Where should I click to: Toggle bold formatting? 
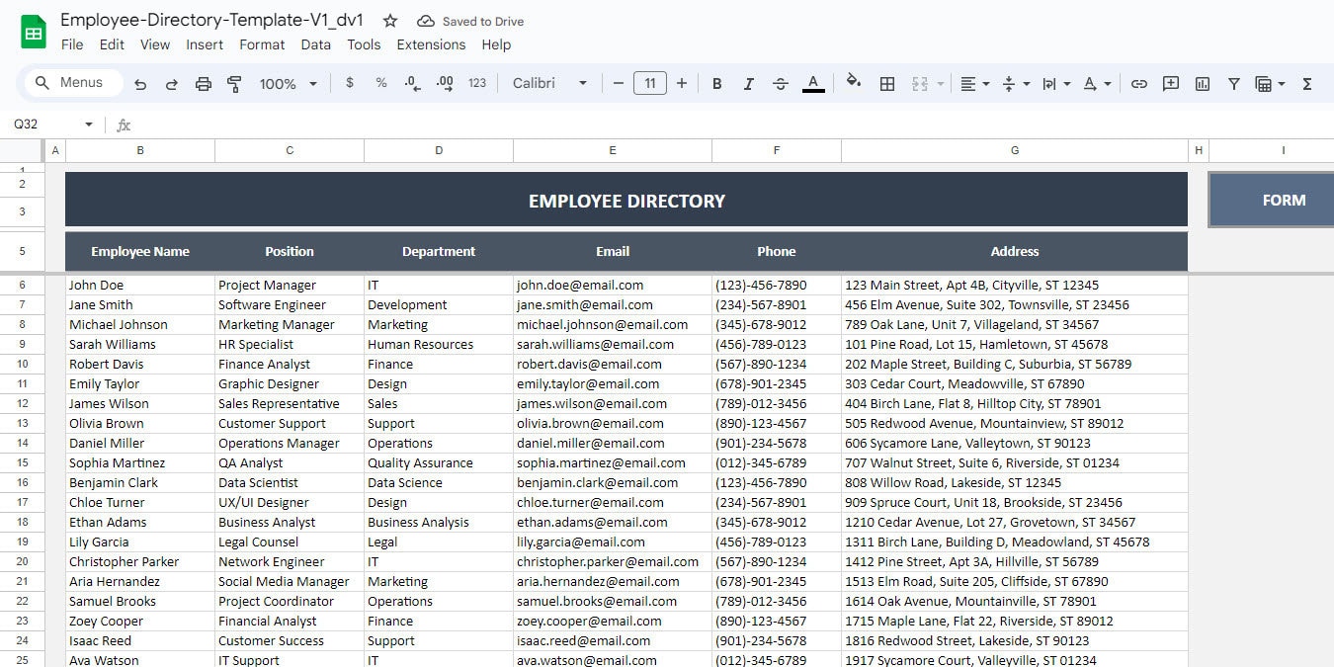click(716, 83)
